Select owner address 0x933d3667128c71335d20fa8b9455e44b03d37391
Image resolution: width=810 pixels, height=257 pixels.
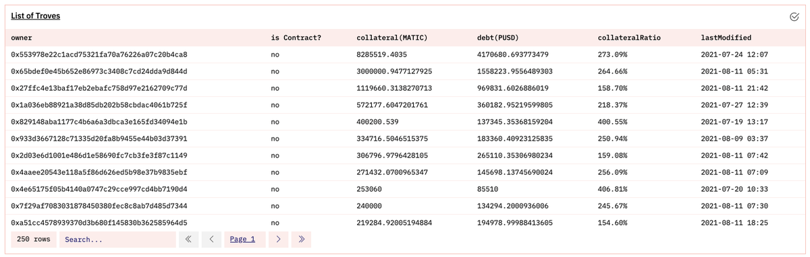tap(99, 139)
